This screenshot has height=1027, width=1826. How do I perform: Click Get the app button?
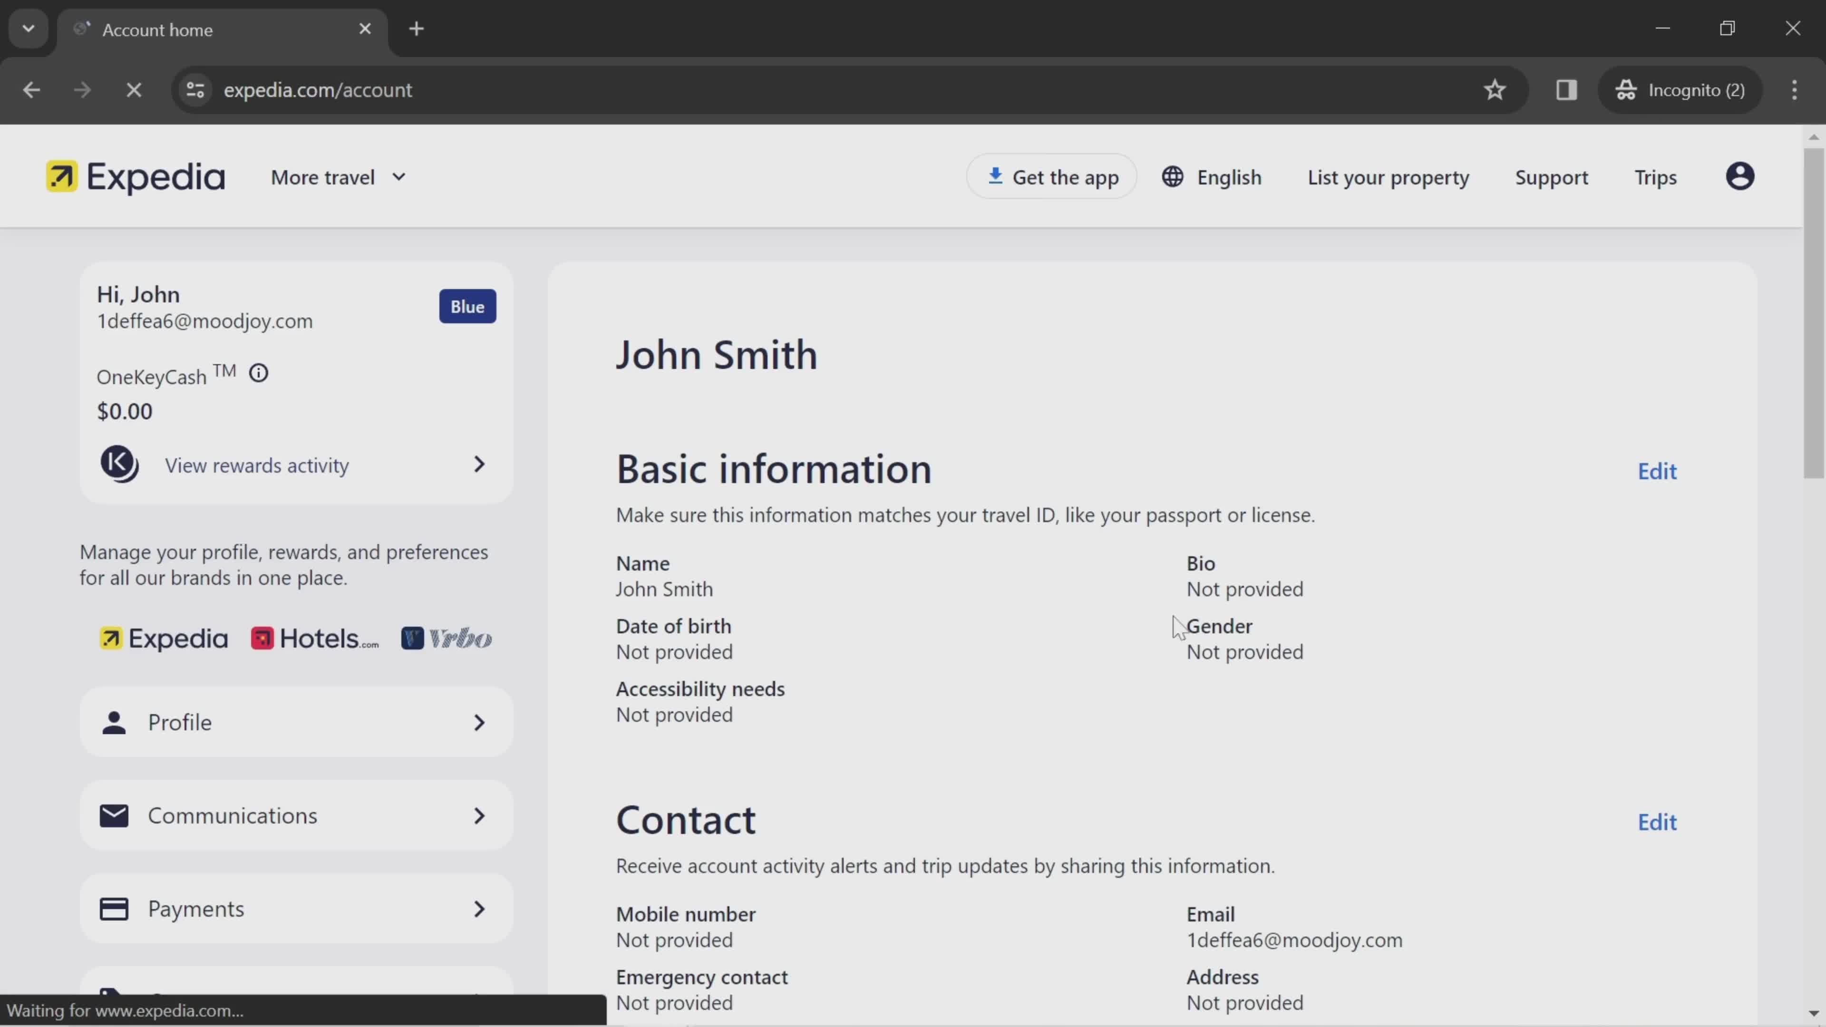click(x=1052, y=176)
